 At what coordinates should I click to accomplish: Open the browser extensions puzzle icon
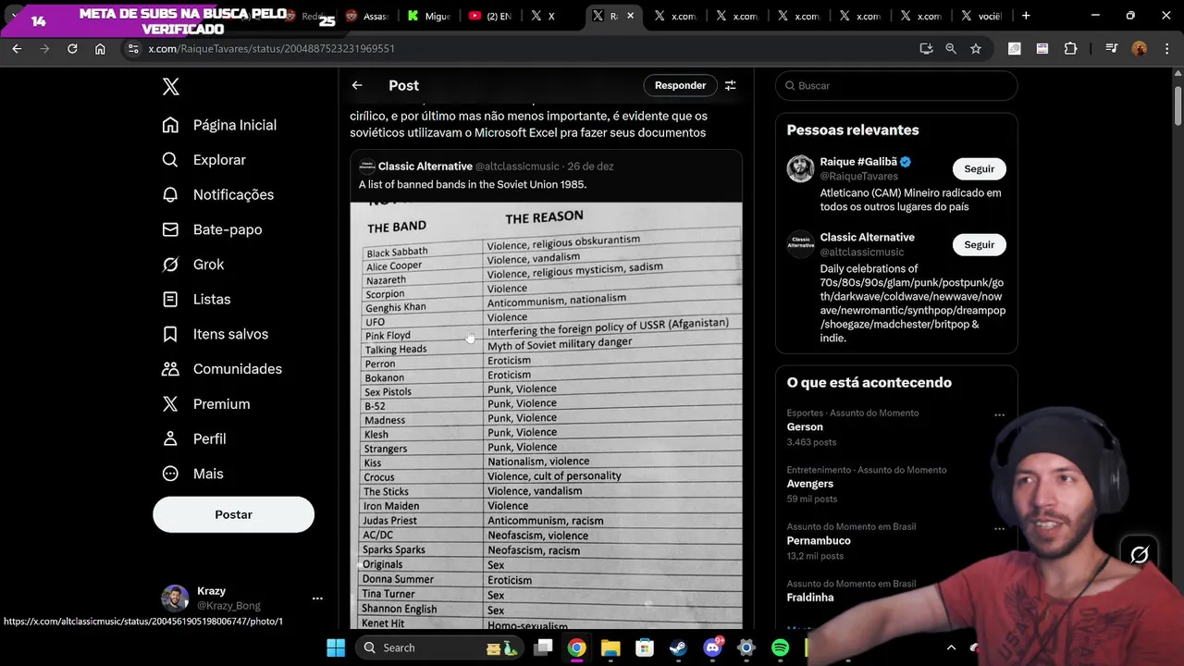pos(1071,49)
